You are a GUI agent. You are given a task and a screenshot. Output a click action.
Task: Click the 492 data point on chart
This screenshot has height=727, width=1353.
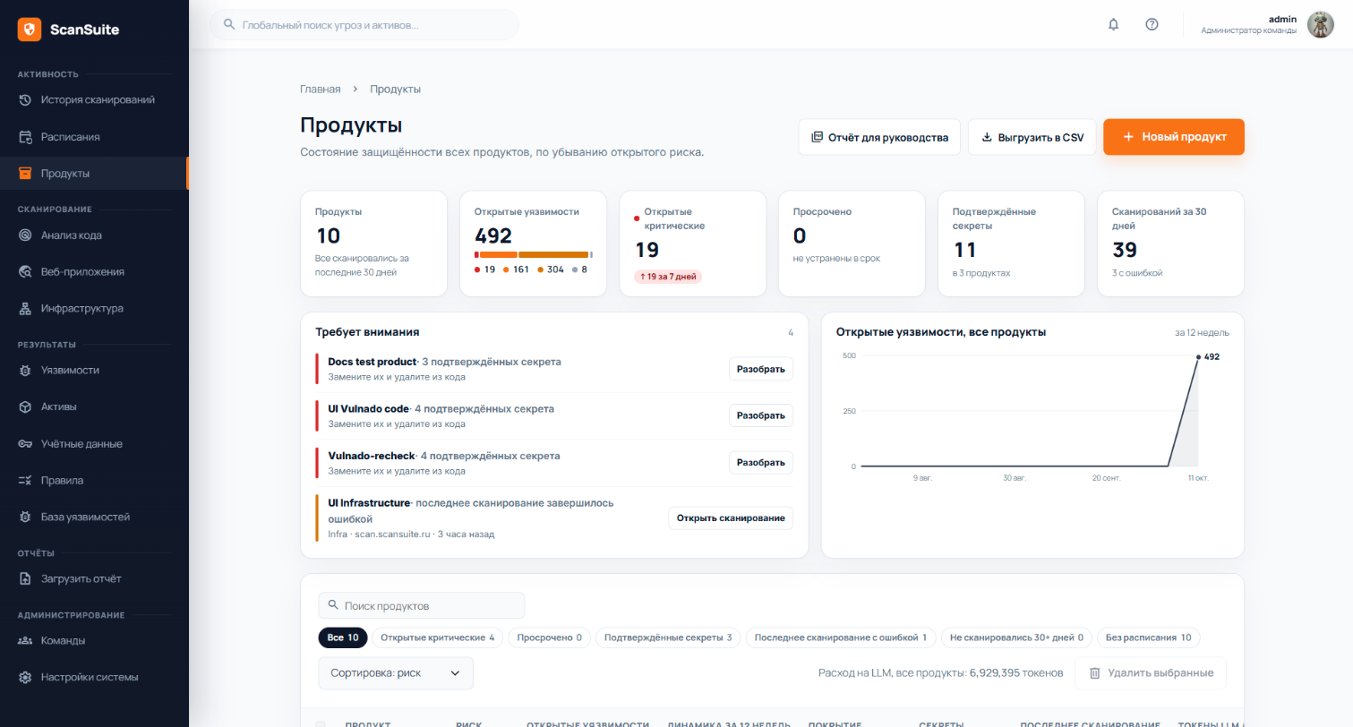point(1198,356)
